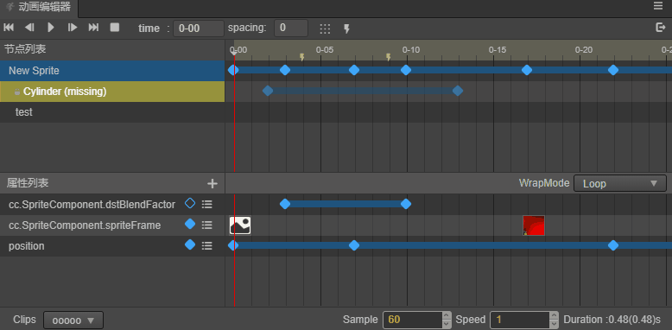Select first Cylinder keyframe diamond
672x330 pixels.
pos(268,91)
